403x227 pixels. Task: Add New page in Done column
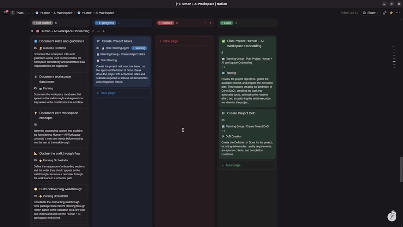247,165
